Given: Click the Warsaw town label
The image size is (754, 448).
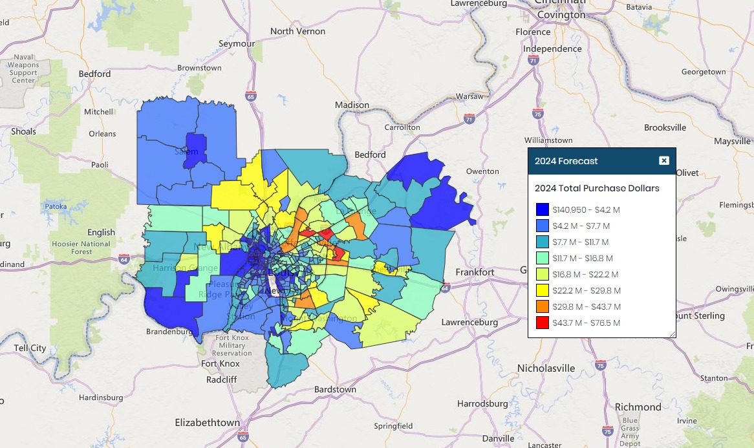Looking at the screenshot, I should click(x=469, y=96).
